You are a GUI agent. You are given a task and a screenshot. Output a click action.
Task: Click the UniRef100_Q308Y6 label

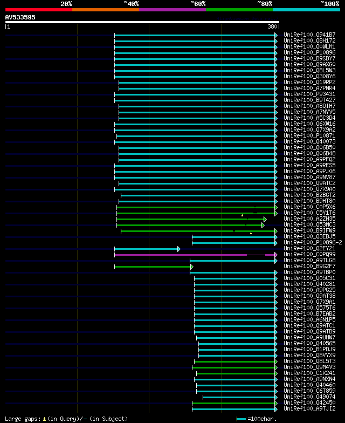[309, 77]
